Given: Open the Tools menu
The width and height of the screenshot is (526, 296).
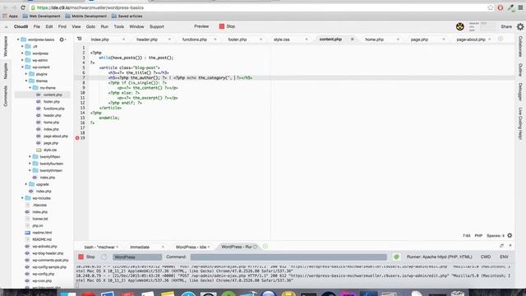Looking at the screenshot, I should pos(118,26).
